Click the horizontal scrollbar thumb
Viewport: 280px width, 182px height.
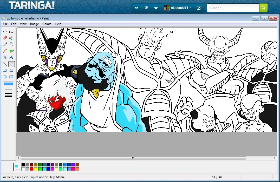133,158
